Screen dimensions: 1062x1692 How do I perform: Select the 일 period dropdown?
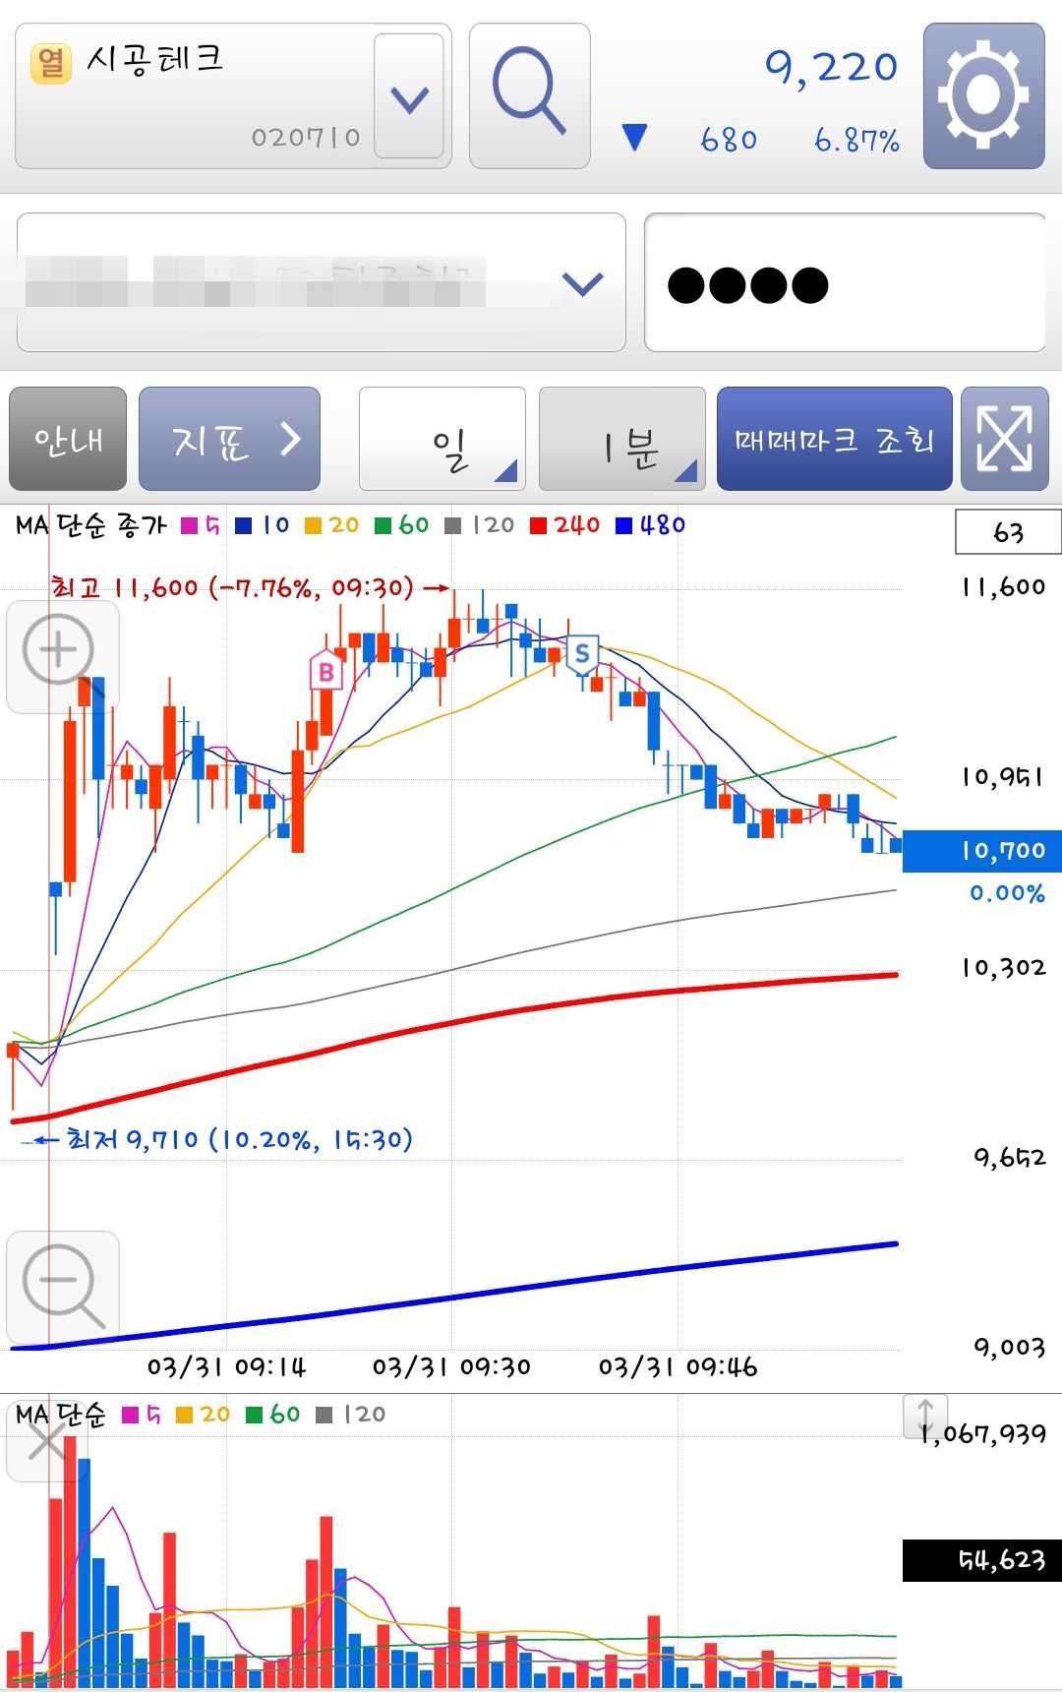[442, 439]
